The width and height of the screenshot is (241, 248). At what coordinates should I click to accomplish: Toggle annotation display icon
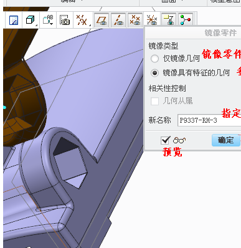coord(169,20)
